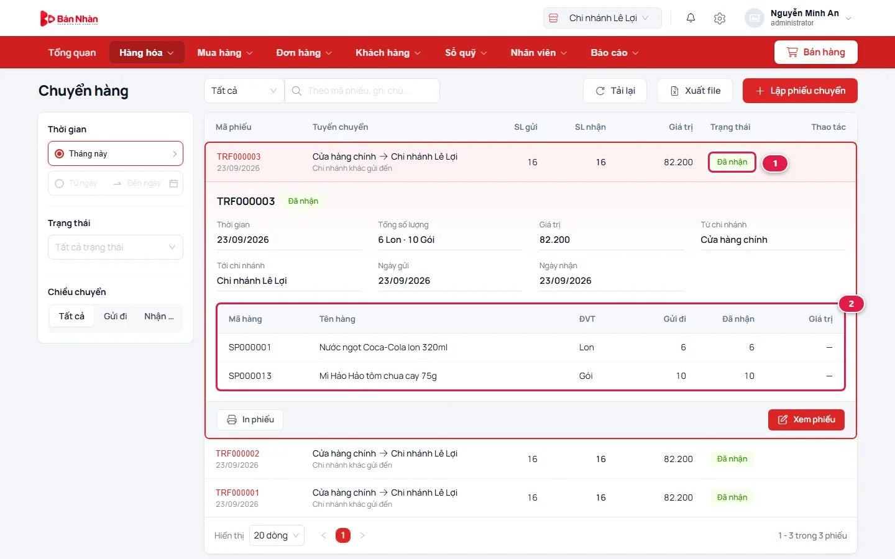Open the 20 dòng rows-per-page dropdown
895x559 pixels.
click(277, 535)
